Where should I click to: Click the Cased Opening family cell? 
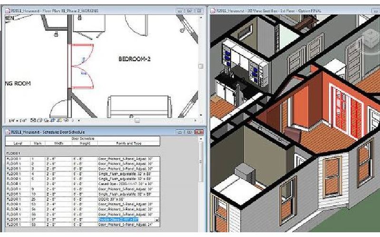coord(129,184)
